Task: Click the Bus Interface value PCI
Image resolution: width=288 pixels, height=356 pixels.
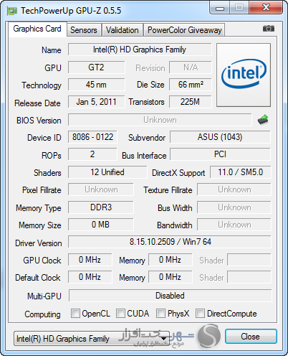Action: [220, 154]
